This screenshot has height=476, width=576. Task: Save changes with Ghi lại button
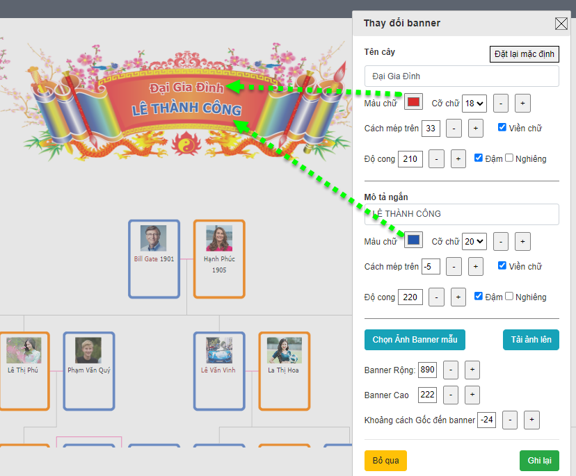pos(538,461)
